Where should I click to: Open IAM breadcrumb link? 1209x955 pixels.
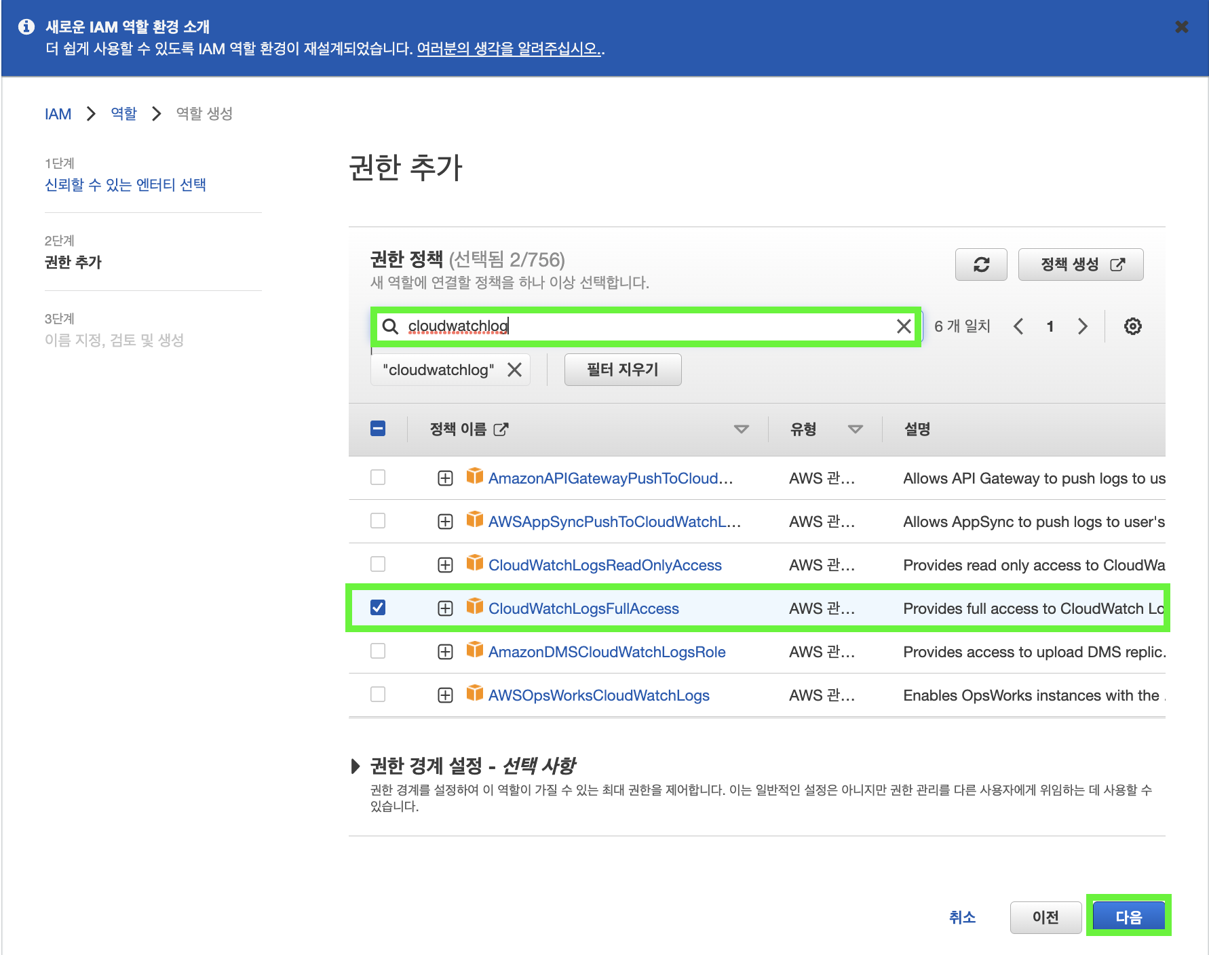pos(58,114)
